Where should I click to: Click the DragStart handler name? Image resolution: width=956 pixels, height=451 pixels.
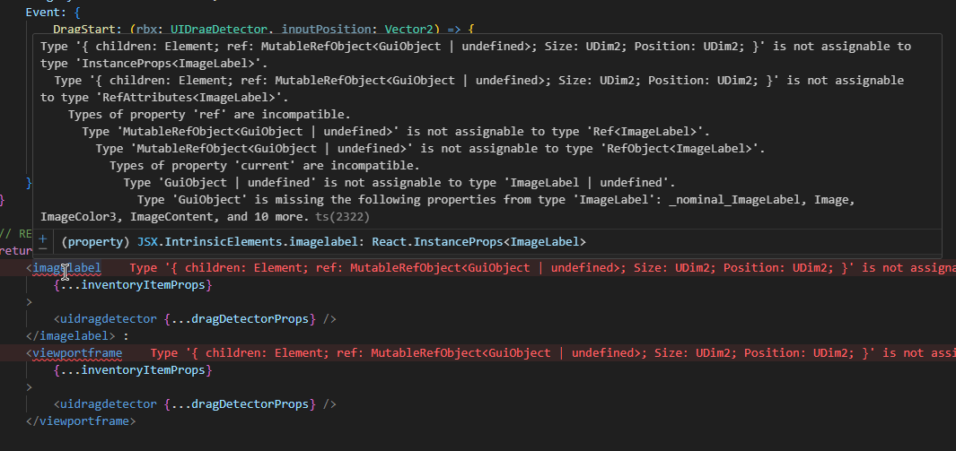click(84, 30)
